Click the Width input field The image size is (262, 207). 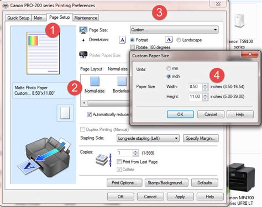pyautogui.click(x=196, y=87)
